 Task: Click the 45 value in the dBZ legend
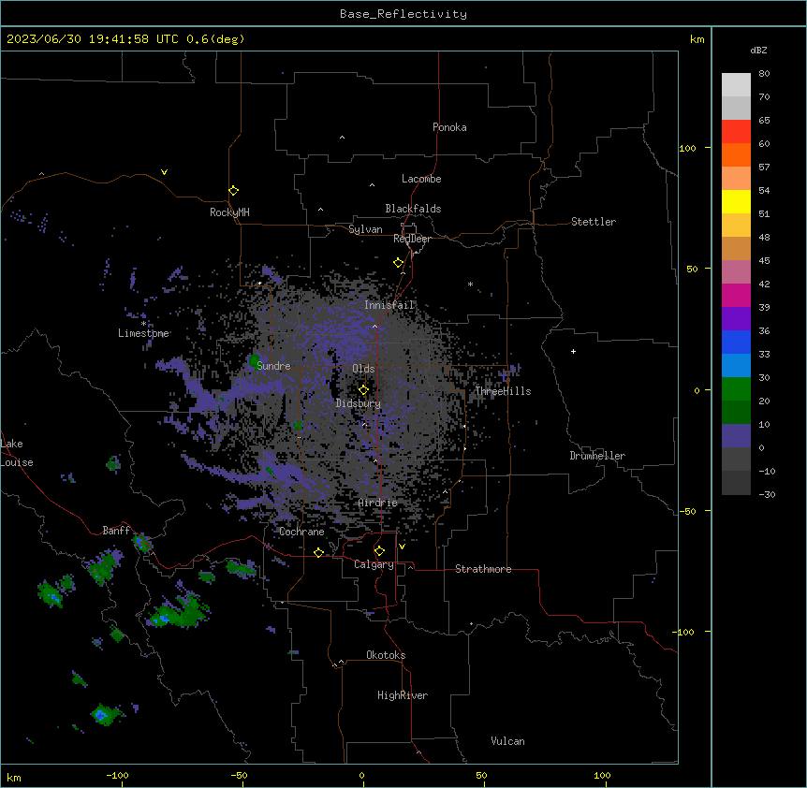(x=764, y=261)
